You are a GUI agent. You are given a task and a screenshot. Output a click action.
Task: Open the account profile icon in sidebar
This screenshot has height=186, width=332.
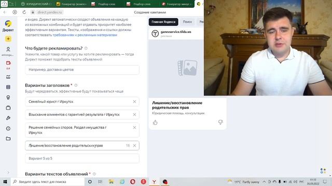pos(8,49)
